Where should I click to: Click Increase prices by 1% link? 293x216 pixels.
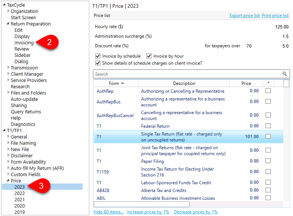pos(148,212)
